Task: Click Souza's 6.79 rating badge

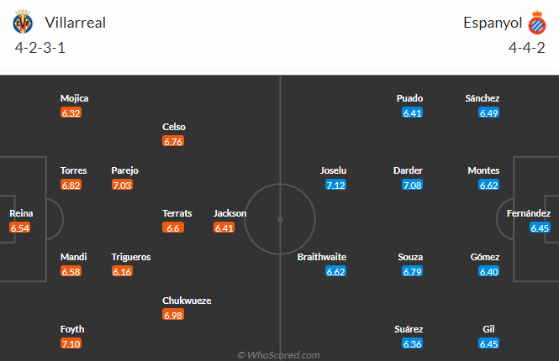Action: (x=412, y=272)
